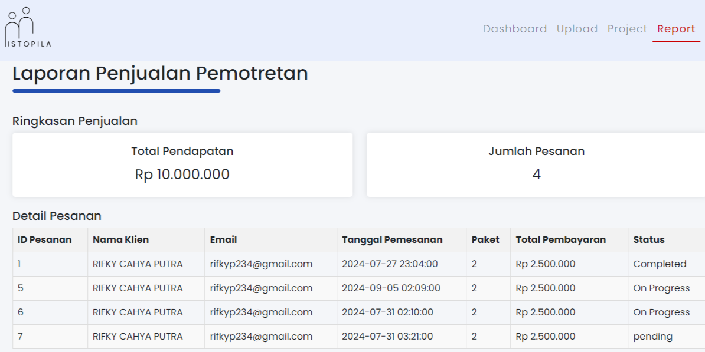The width and height of the screenshot is (705, 352).
Task: Click the Laporan Penjualan Pemotretan heading
Action: coord(160,74)
